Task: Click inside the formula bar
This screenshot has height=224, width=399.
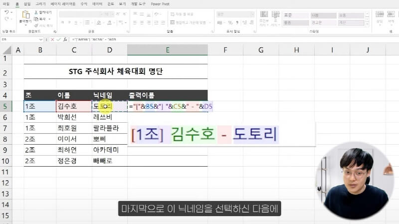Action: click(233, 39)
